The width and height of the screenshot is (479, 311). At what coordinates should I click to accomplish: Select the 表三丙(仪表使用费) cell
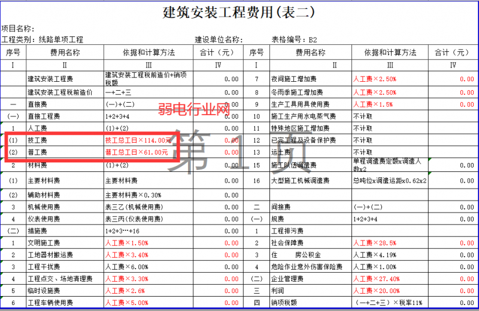tap(133, 219)
